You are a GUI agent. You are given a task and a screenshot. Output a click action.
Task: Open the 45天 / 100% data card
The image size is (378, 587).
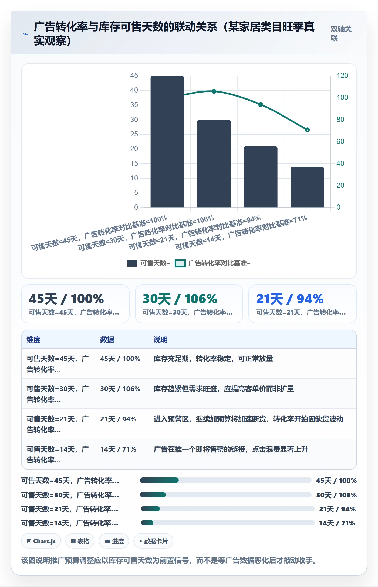[x=75, y=304]
